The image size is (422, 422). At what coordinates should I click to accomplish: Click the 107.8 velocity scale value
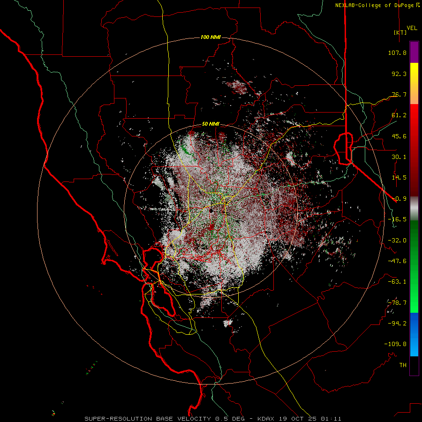(397, 53)
